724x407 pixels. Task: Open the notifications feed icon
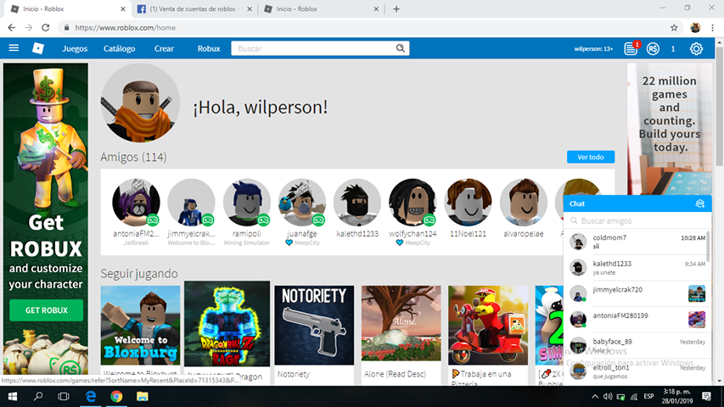tap(631, 48)
